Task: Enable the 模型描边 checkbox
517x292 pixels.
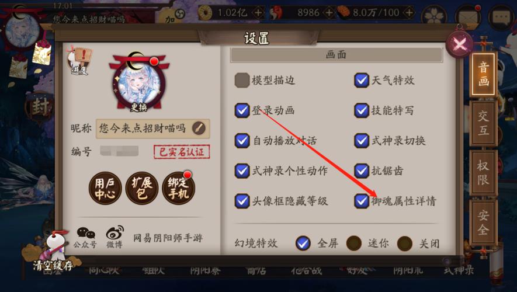Action: point(242,81)
